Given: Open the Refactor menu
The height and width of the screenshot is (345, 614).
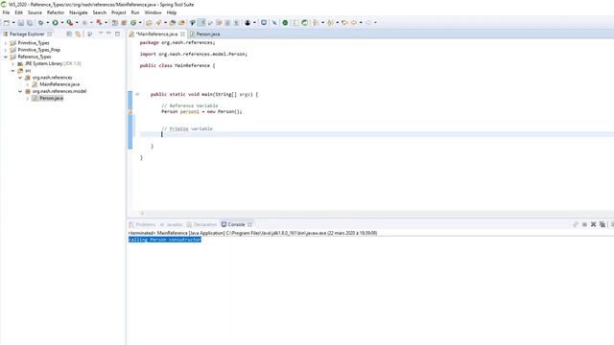Looking at the screenshot, I should pos(56,12).
